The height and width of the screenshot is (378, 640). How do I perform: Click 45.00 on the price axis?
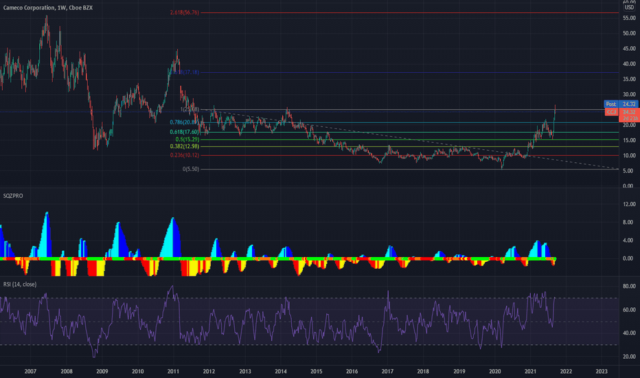tap(629, 49)
